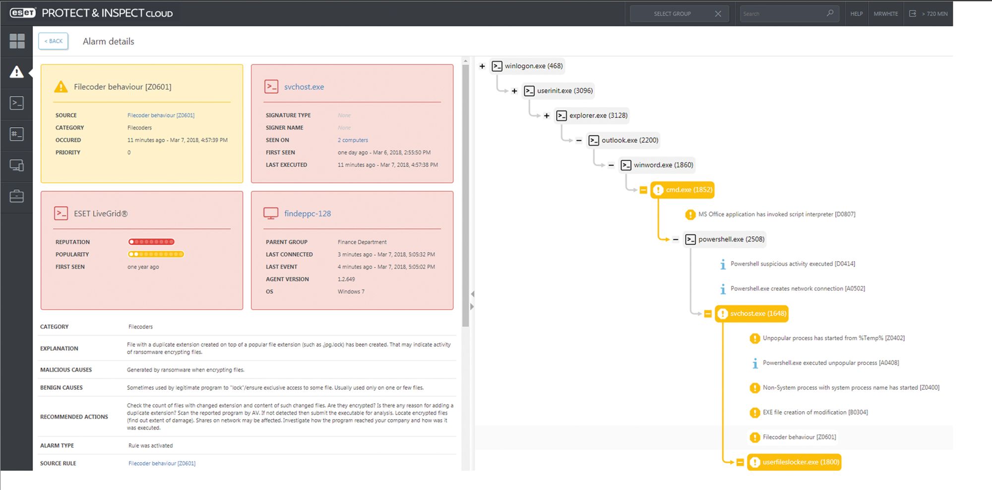Select the winword.exe (1860) process node
The image size is (992, 490).
[657, 165]
